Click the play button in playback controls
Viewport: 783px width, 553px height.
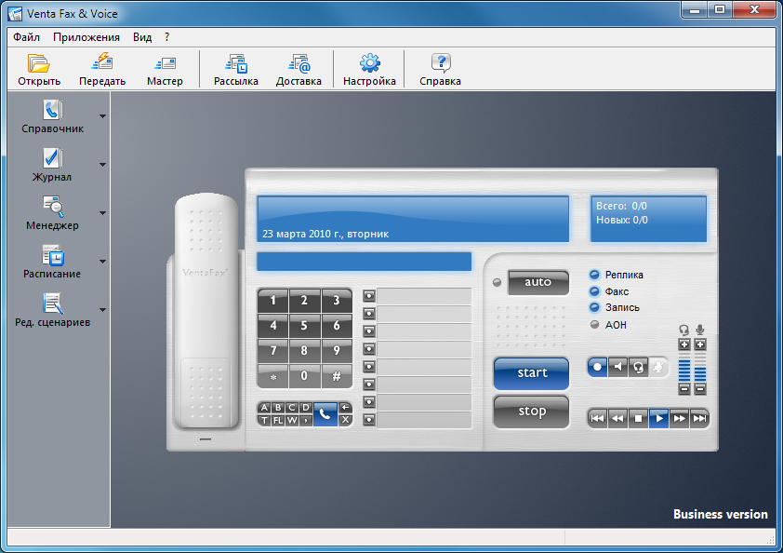(658, 419)
